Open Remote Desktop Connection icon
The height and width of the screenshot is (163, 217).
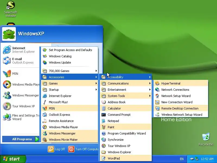[157, 108]
